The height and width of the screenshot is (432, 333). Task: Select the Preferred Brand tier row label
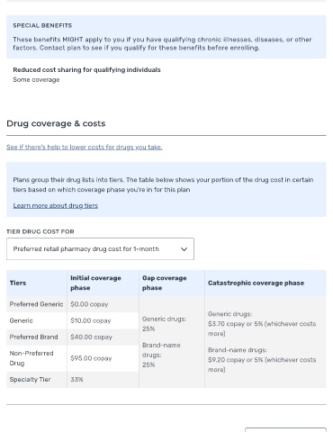[x=33, y=337]
